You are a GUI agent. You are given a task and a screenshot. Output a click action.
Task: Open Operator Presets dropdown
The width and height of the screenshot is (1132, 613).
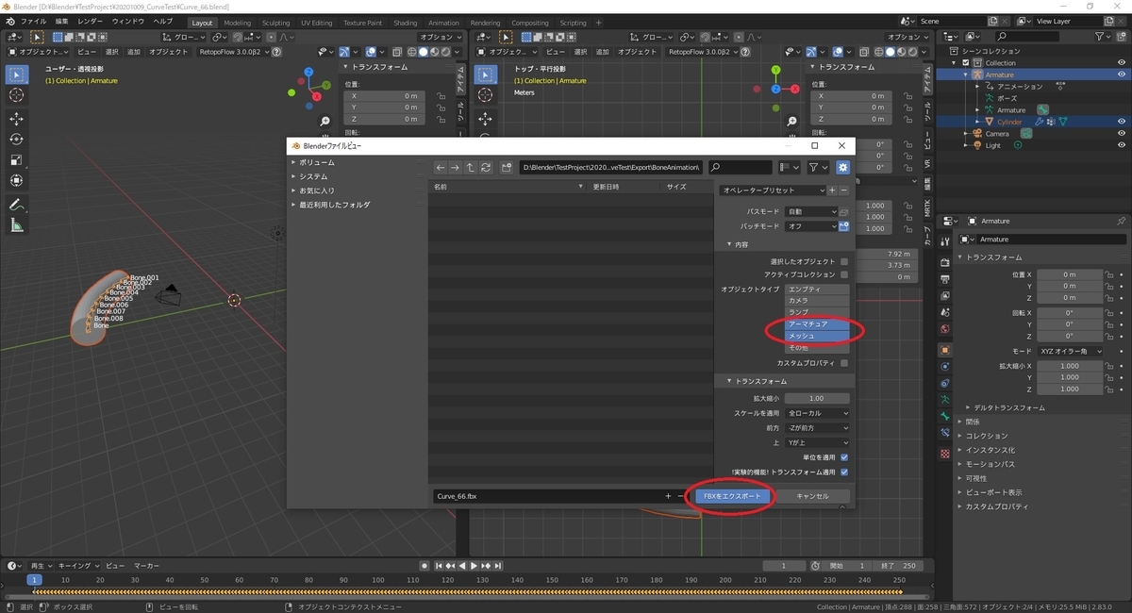click(772, 191)
